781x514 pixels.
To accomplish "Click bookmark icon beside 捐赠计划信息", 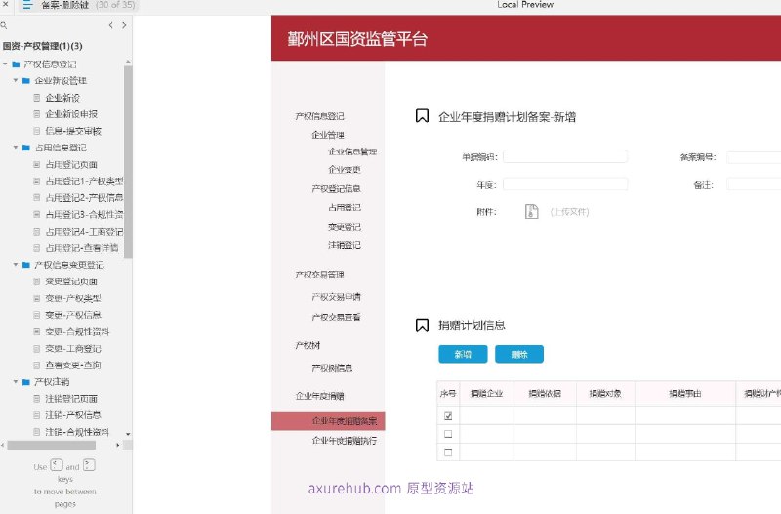I will click(422, 325).
